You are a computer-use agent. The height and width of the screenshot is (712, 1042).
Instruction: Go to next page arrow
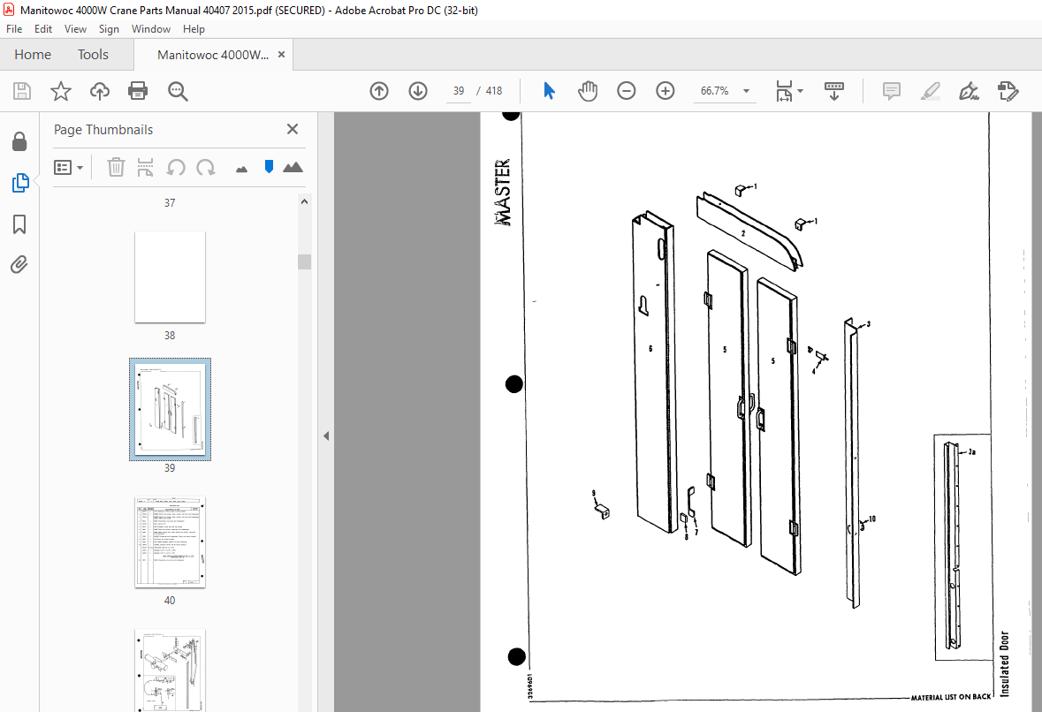pos(418,91)
